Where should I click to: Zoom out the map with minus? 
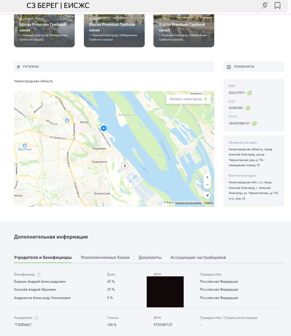point(207,185)
